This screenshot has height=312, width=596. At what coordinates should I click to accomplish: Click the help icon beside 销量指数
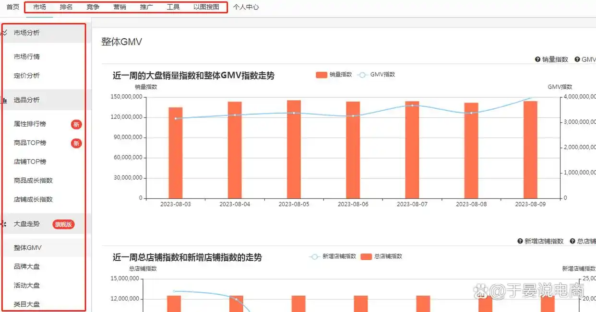538,59
